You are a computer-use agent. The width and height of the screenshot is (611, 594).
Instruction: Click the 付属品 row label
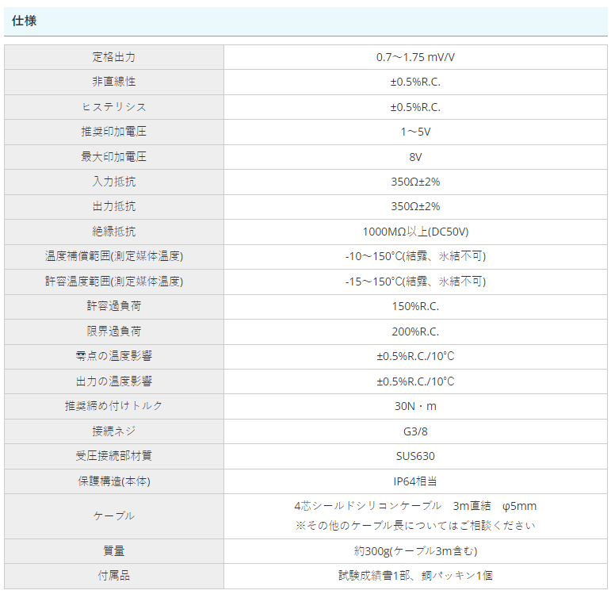(x=114, y=576)
